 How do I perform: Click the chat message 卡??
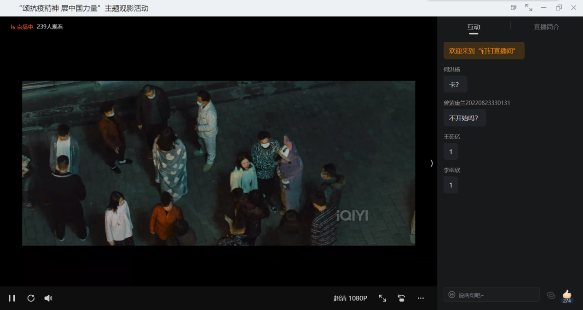point(455,84)
